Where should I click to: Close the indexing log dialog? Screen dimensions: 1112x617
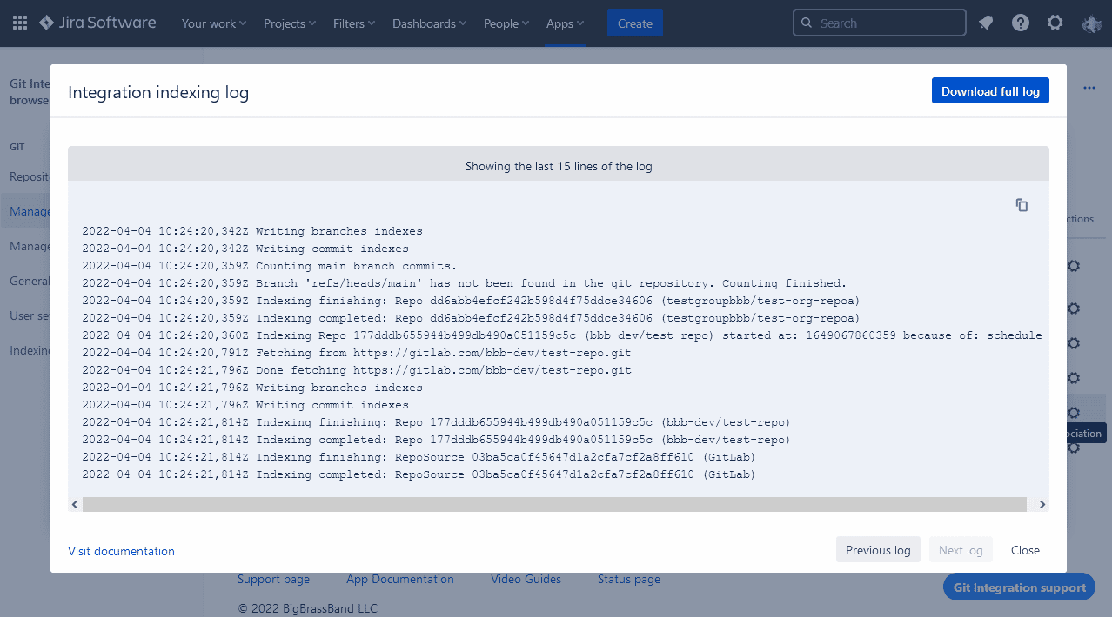click(x=1025, y=550)
